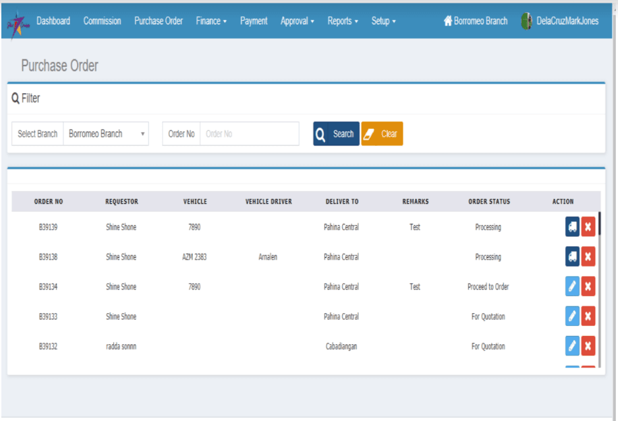Viewport: 618px width, 421px height.
Task: Edit order B39132 with pencil icon
Action: click(572, 346)
